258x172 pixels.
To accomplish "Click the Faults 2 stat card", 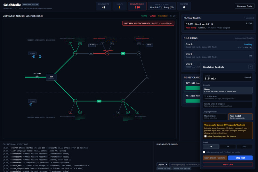I will [x=119, y=6].
